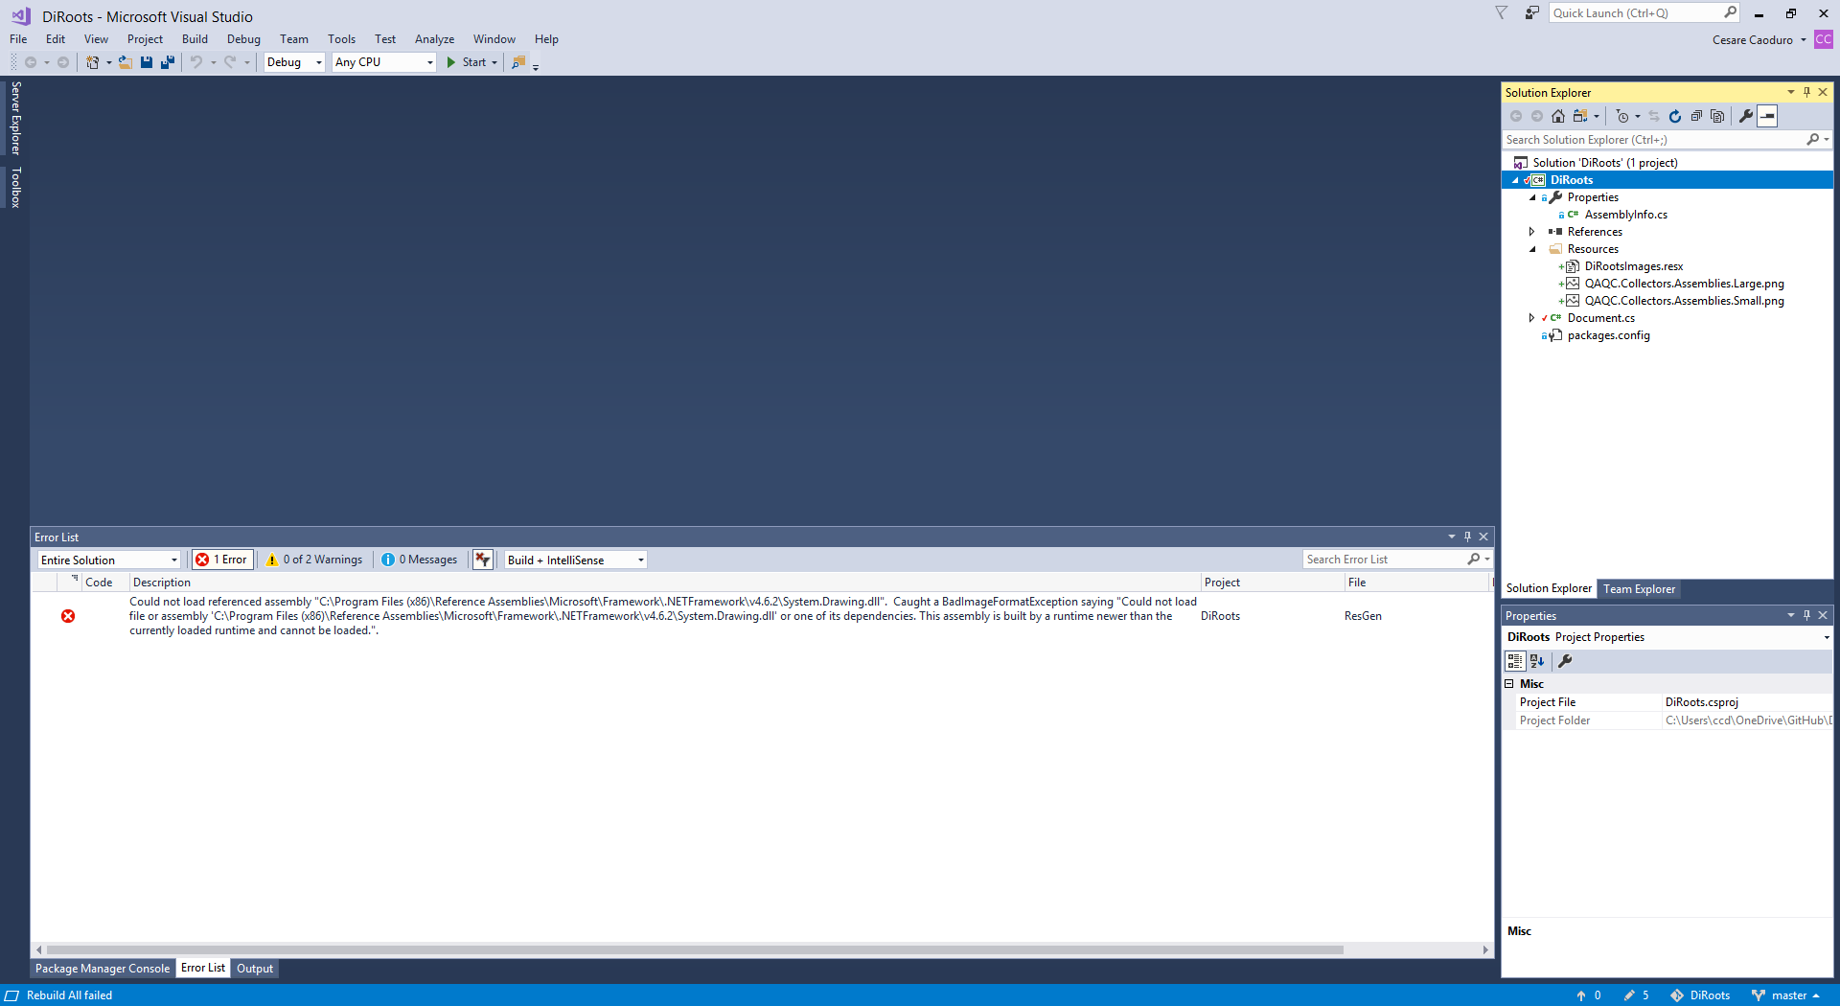Click the unpushed commits arrow in status bar
This screenshot has height=1006, width=1840.
1581,995
